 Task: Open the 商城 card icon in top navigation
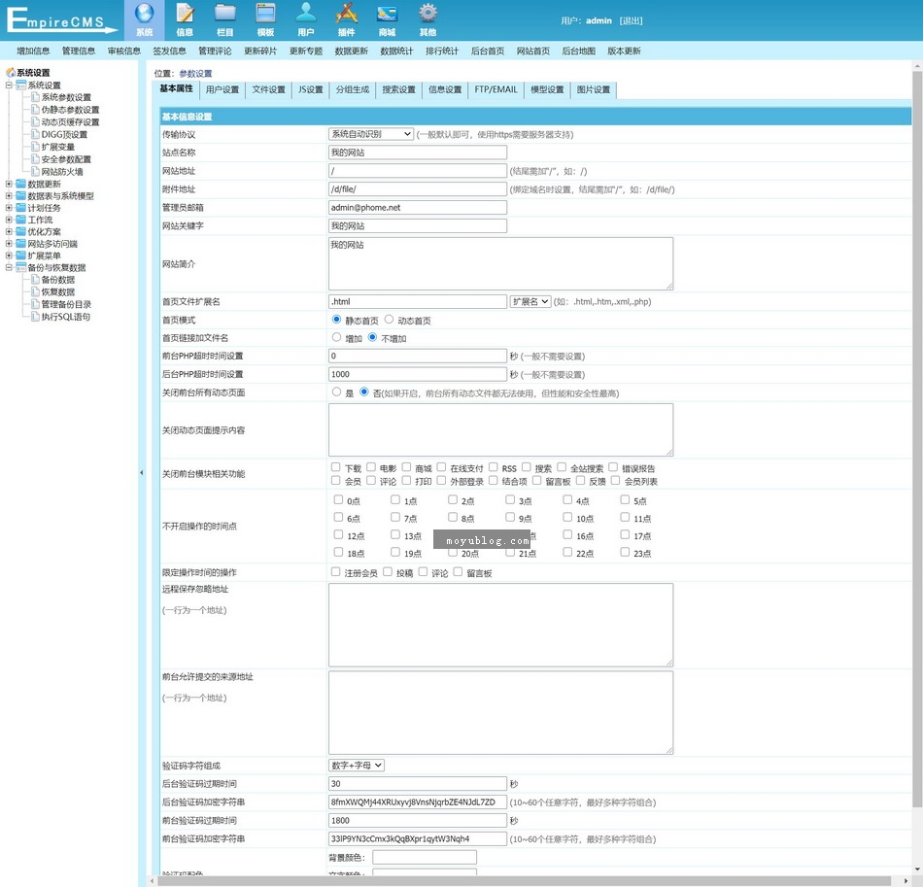[387, 13]
